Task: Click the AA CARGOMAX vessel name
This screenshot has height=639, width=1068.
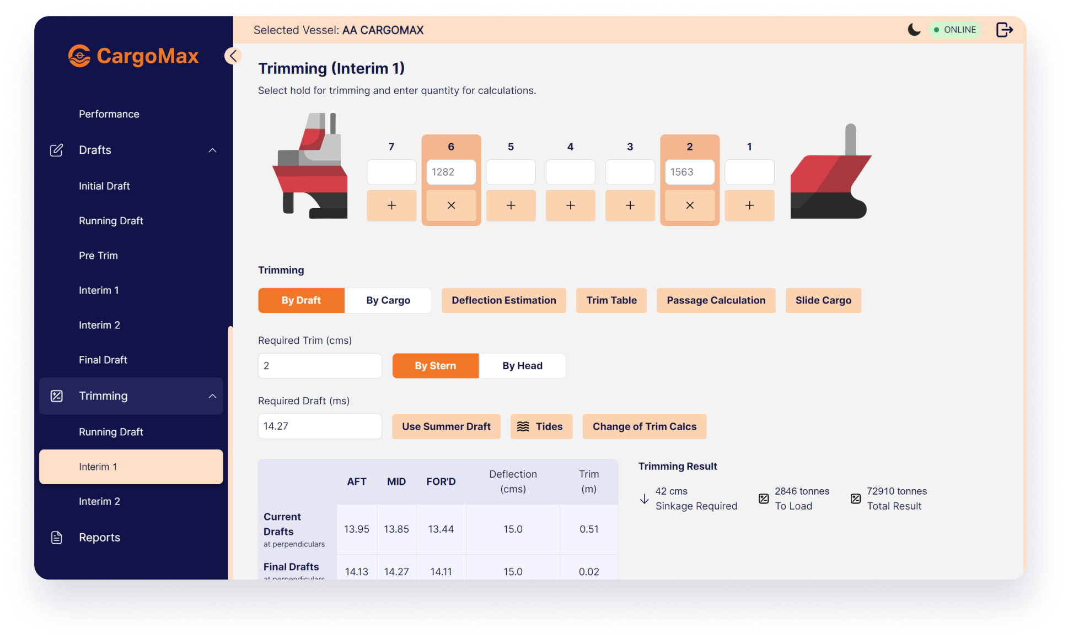Action: click(x=383, y=30)
